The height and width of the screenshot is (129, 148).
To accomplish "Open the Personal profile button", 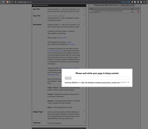I will (x=125, y=2).
